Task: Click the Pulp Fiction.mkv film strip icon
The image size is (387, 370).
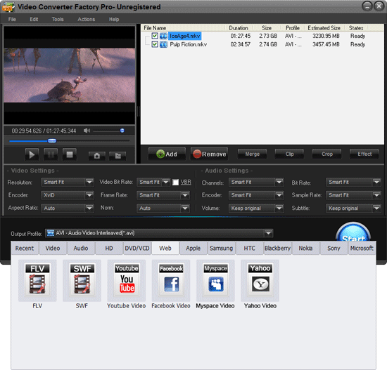Action: (x=163, y=44)
